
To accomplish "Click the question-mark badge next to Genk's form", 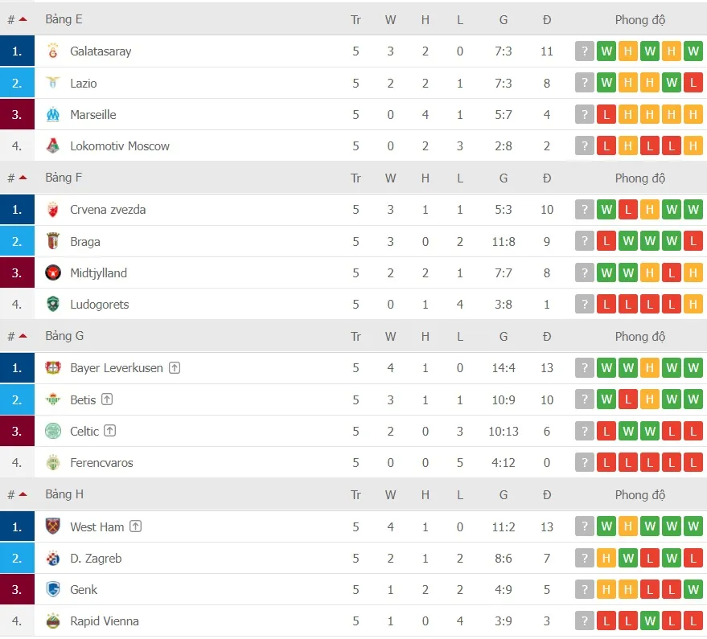I will [x=585, y=589].
